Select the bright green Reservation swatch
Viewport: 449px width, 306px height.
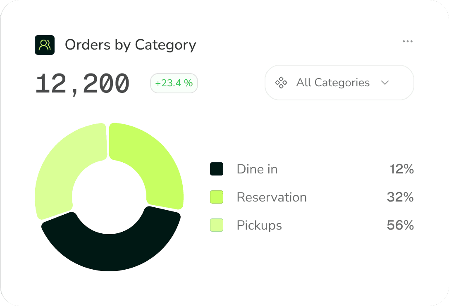point(217,197)
